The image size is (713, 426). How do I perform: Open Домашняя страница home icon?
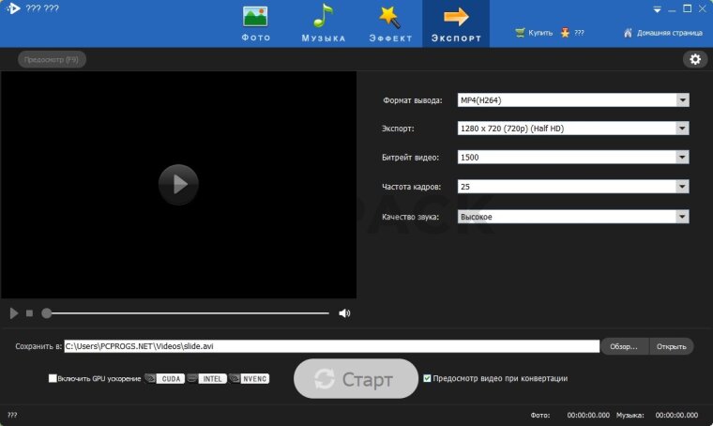point(629,33)
